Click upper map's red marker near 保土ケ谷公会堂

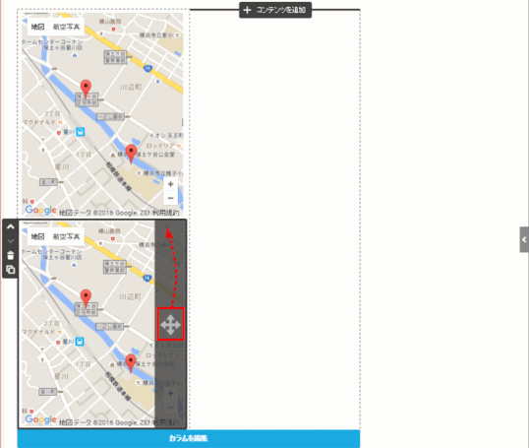(x=131, y=154)
